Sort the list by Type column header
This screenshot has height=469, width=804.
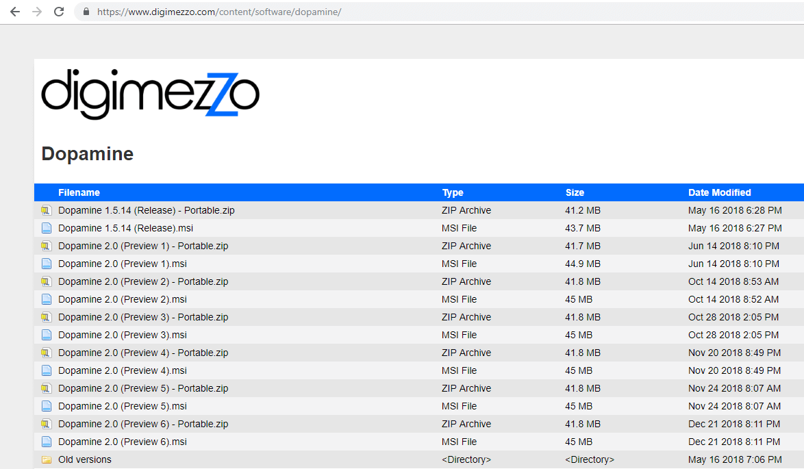pos(453,192)
